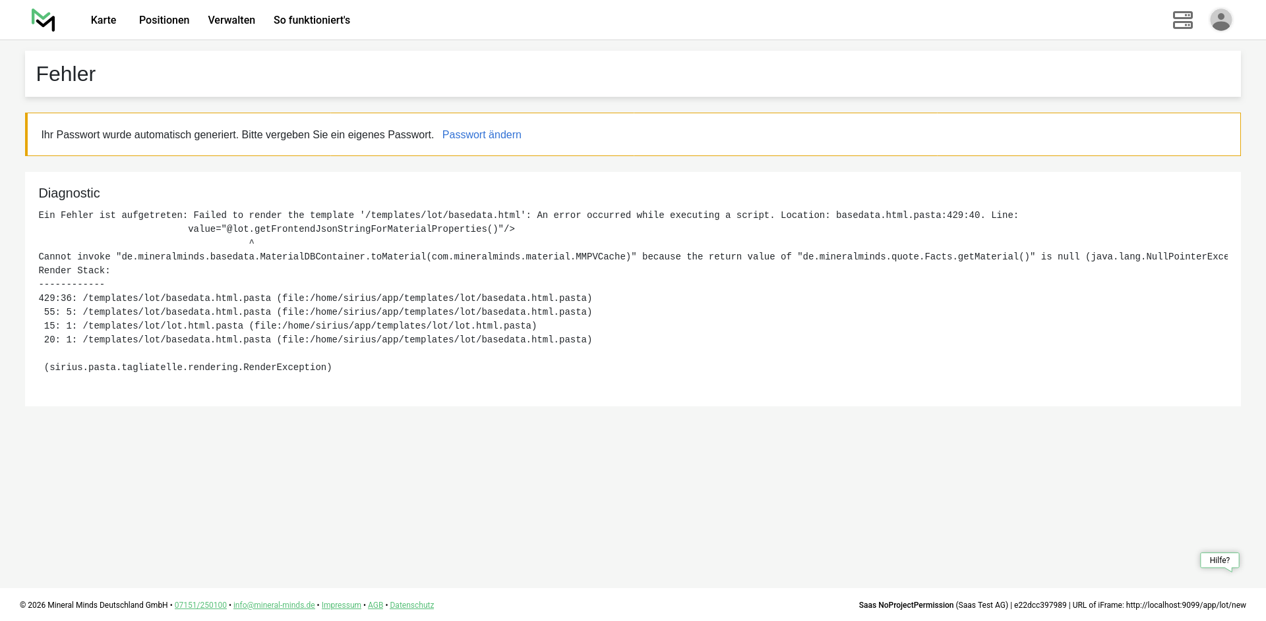Open the AGB footer link
Image resolution: width=1266 pixels, height=621 pixels.
tap(375, 605)
